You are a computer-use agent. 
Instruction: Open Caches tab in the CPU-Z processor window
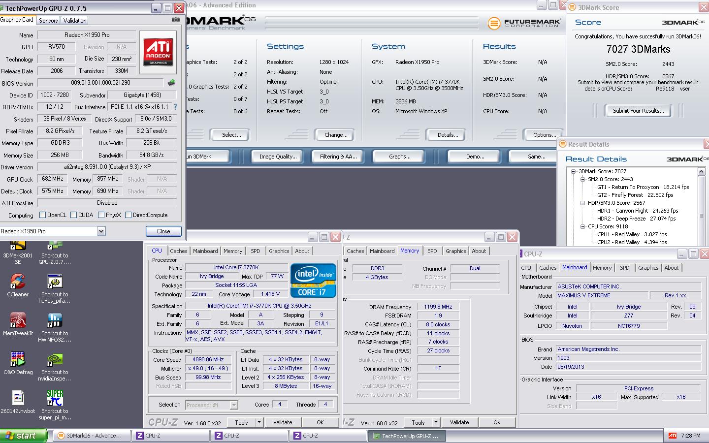[x=179, y=251]
